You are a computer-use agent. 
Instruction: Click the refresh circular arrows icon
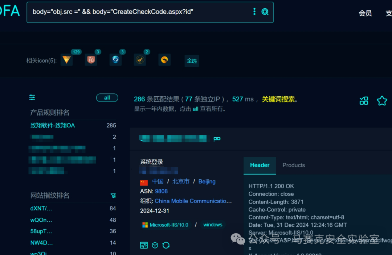coord(166,245)
